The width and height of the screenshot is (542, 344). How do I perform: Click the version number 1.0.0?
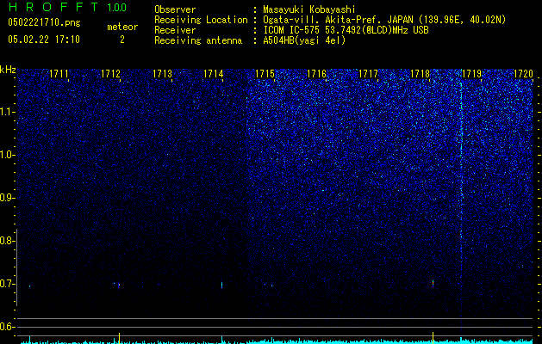[x=116, y=7]
